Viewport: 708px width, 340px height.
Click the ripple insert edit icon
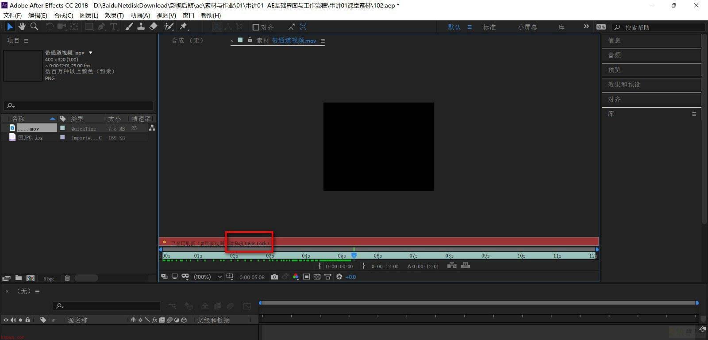point(452,265)
